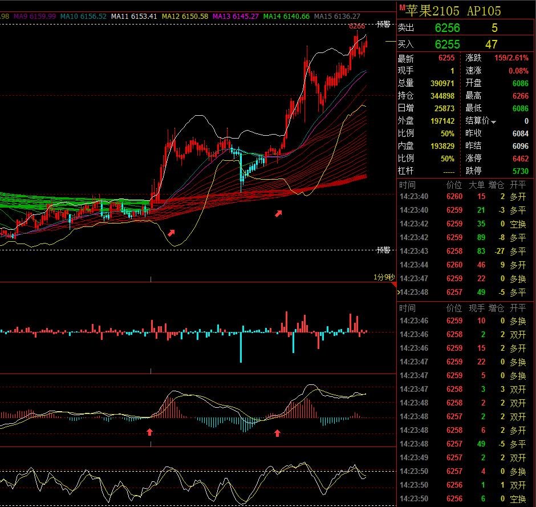
Task: Open the 结算价 dropdown arrow
Action: [493, 121]
